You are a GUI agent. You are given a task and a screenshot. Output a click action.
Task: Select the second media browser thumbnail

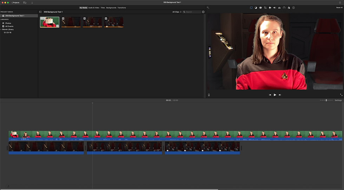tap(71, 22)
